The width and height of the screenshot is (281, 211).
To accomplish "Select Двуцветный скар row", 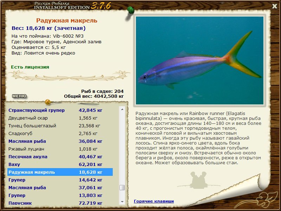I will [x=60, y=118].
